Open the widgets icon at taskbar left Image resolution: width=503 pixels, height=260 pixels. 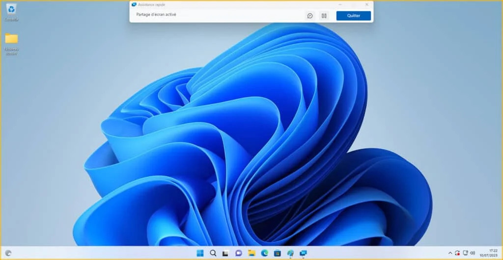click(8, 253)
